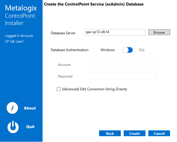Select the Quit text label
This screenshot has width=177, height=142.
pos(30,127)
